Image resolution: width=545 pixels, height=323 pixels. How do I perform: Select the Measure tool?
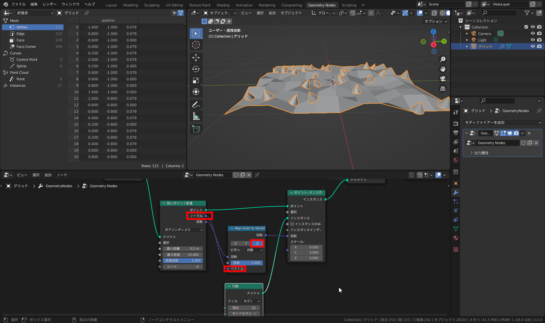196,116
